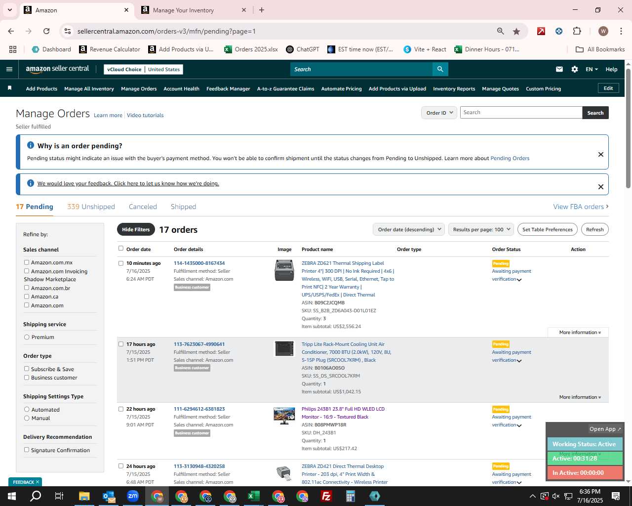Open Calculator from the taskbar
Screen dimensions: 632x506
point(350,496)
